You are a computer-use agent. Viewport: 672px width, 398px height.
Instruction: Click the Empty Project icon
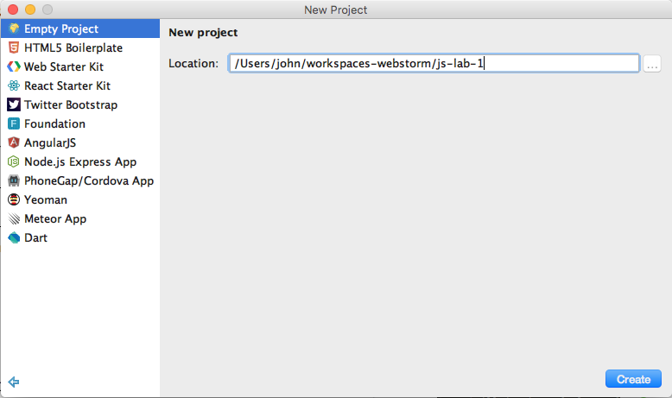(14, 28)
